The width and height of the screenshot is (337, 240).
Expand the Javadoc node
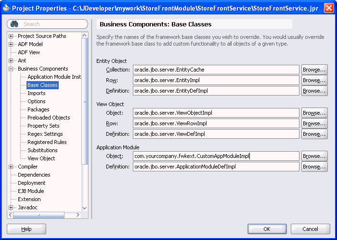point(11,207)
